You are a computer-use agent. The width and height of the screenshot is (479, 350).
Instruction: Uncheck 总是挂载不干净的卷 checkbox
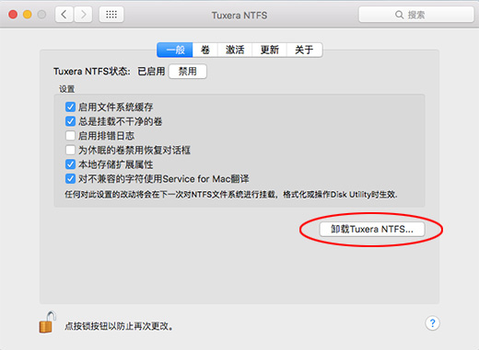point(70,121)
